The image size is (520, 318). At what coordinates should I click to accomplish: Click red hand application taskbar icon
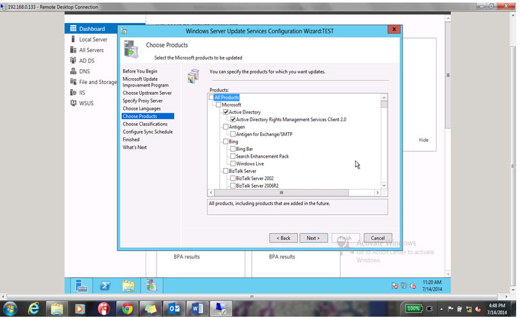pyautogui.click(x=104, y=309)
